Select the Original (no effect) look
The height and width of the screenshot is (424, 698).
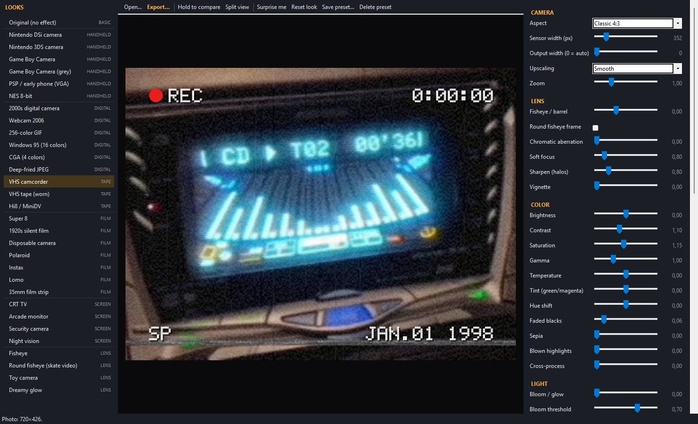[x=59, y=23]
